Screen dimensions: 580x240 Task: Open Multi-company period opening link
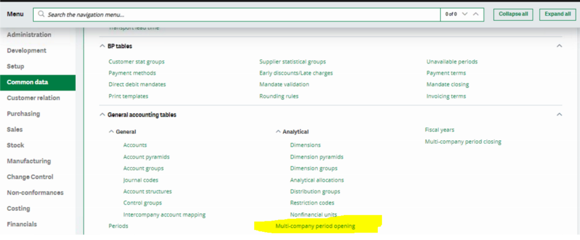[315, 226]
